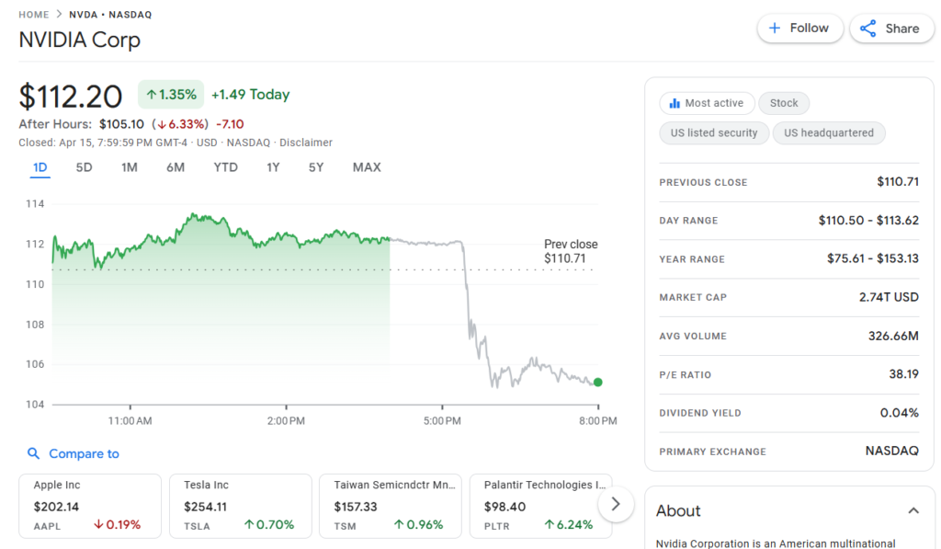The height and width of the screenshot is (549, 941).
Task: Open the Compare to search
Action: coord(74,453)
